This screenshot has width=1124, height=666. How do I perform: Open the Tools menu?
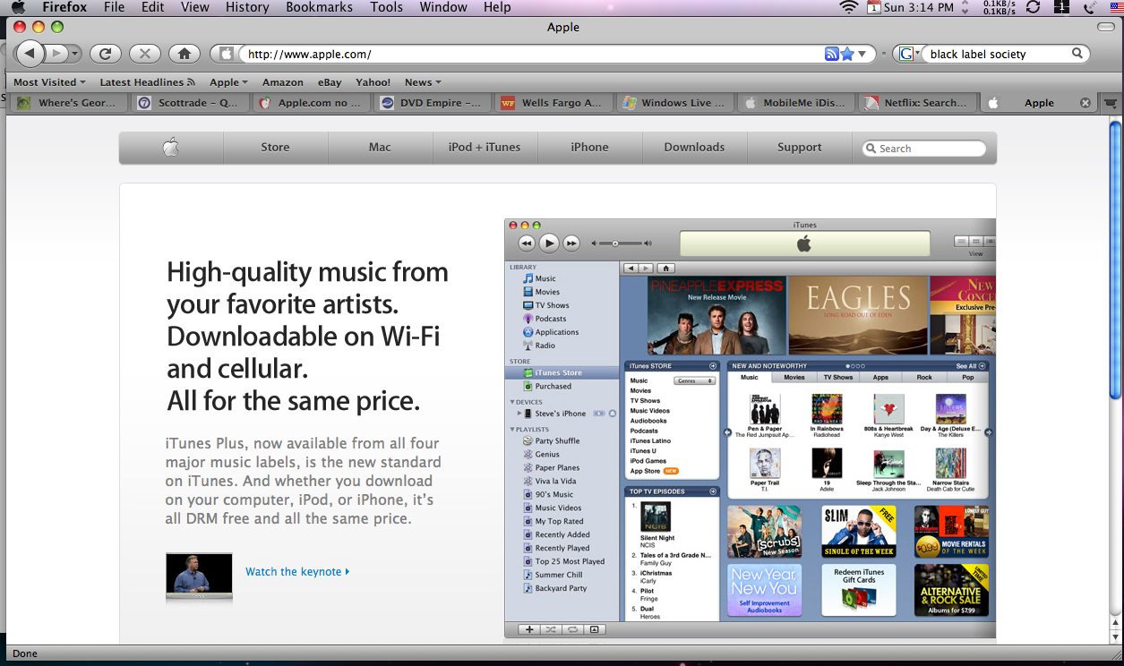[386, 7]
